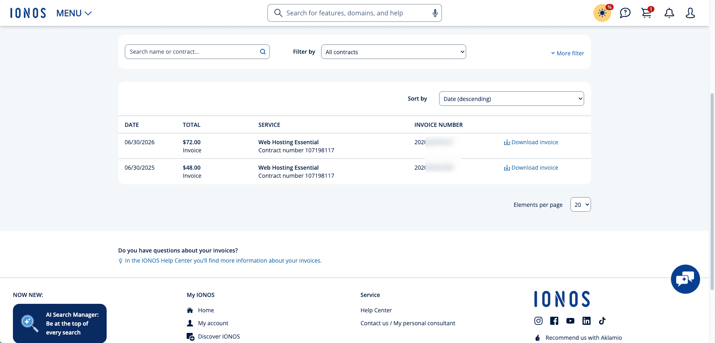The image size is (715, 343).
Task: Click the Aklamio thumbs-up icon
Action: tap(538, 338)
